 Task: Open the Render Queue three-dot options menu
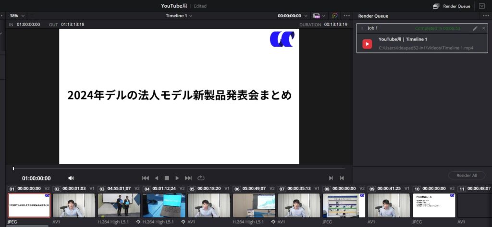485,16
